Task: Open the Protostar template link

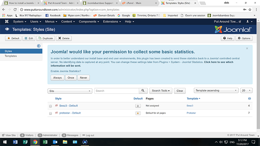Action: point(191,113)
